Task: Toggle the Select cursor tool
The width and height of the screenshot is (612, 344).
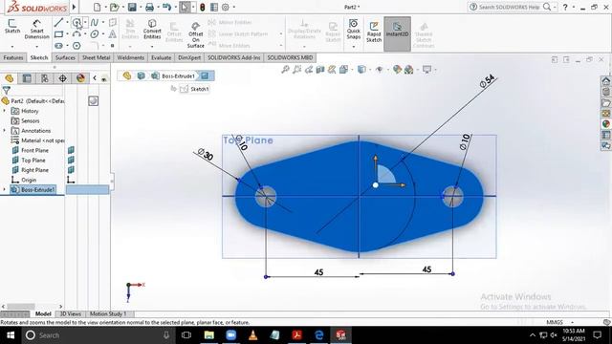Action: (184, 7)
